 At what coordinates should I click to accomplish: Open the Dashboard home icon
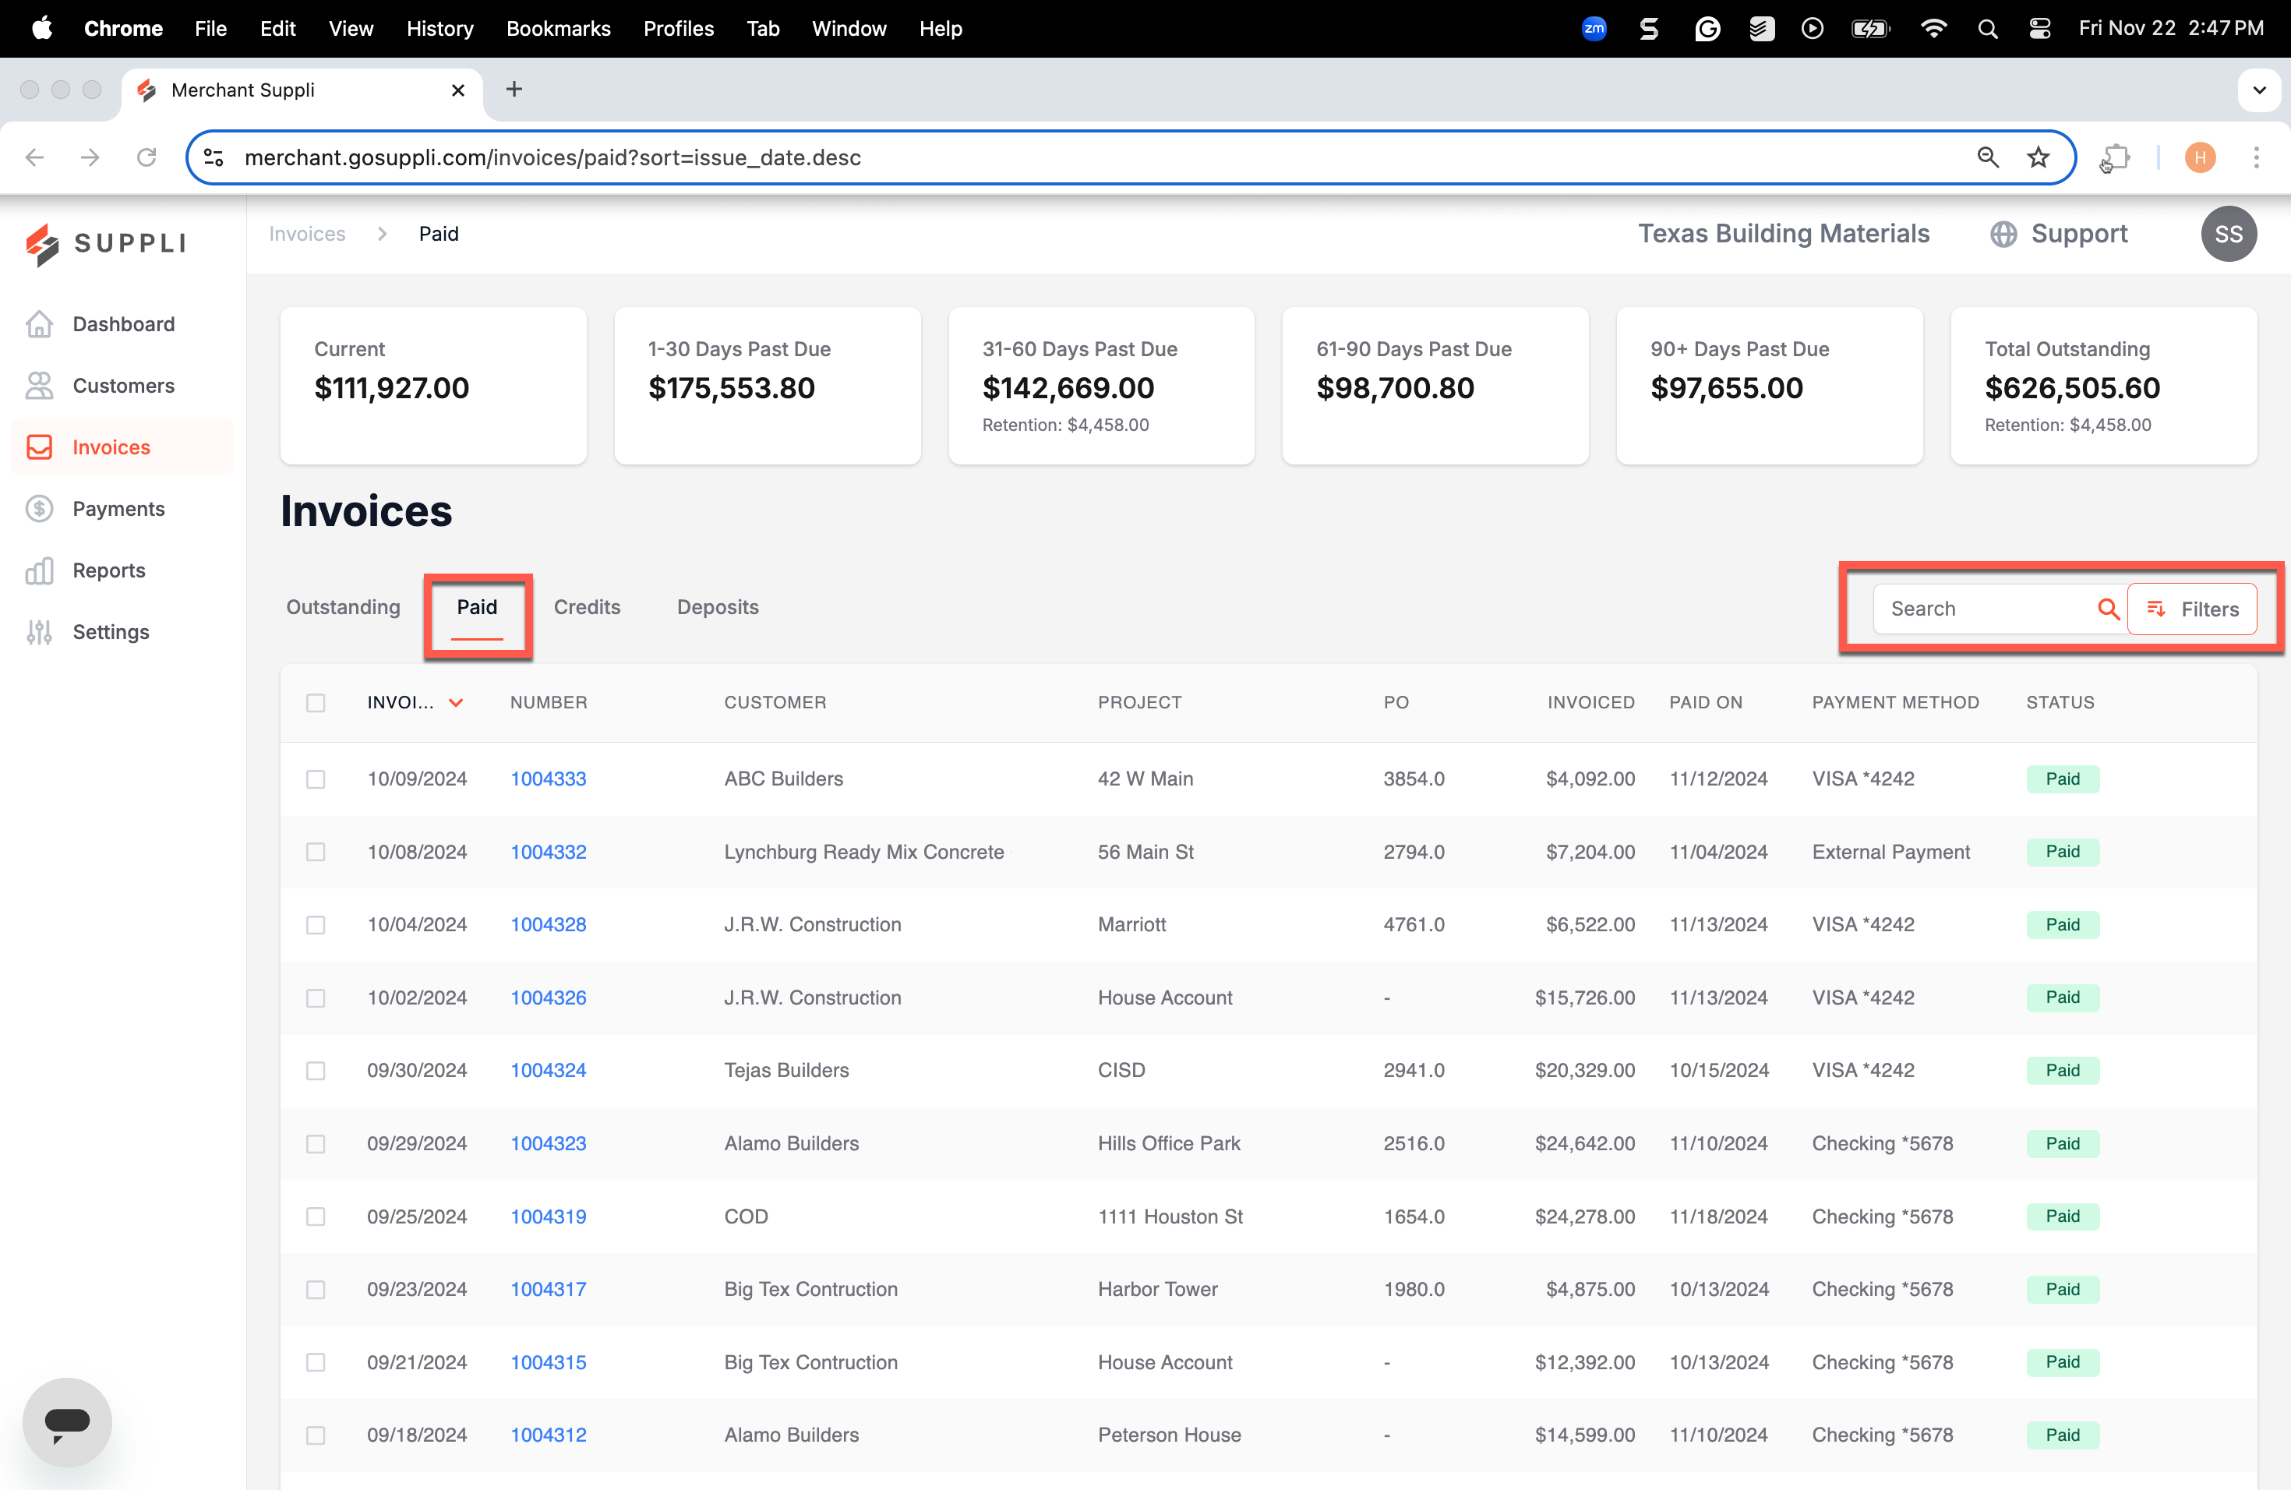tap(40, 324)
